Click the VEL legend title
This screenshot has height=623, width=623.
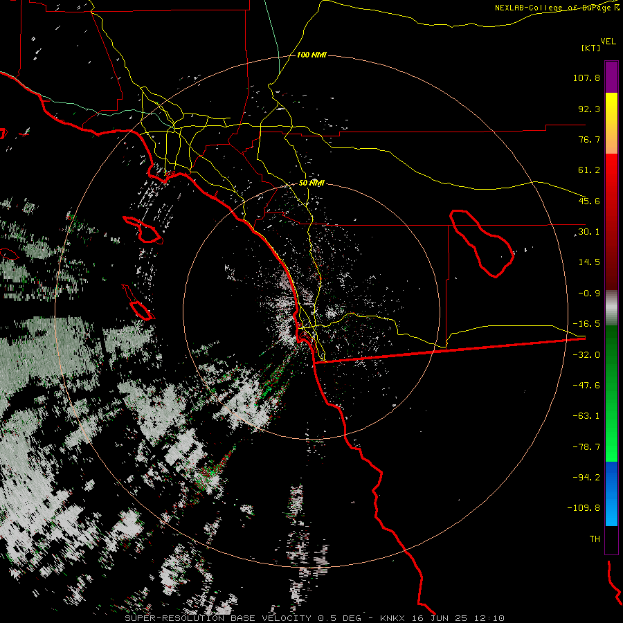click(x=608, y=42)
